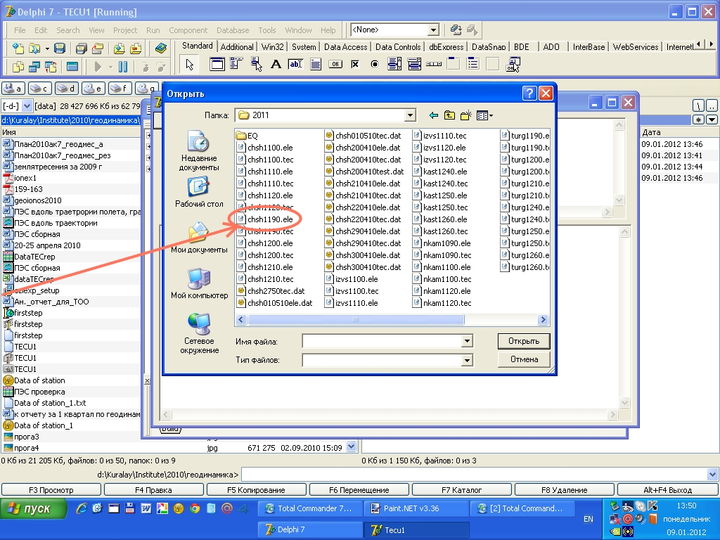Click Up One Level folder icon in dialog

click(x=449, y=115)
